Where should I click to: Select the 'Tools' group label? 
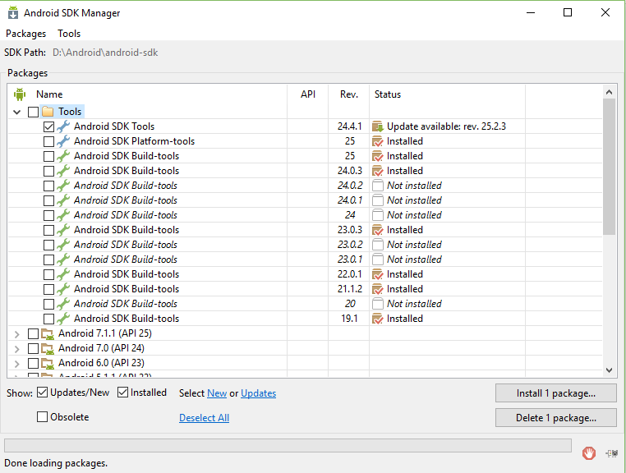coord(70,112)
